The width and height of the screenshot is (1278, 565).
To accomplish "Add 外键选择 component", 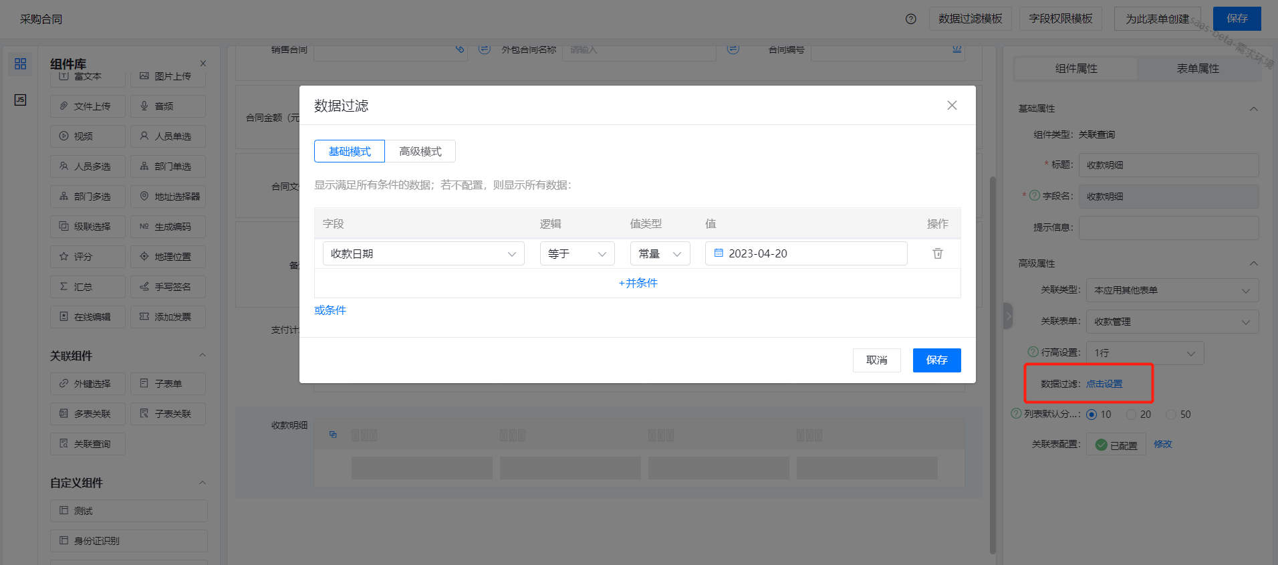I will click(88, 384).
